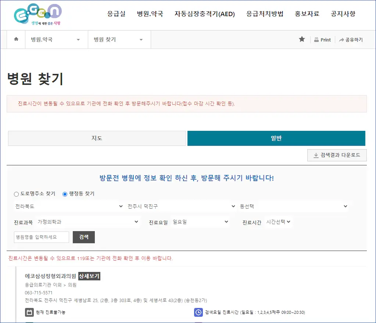The width and height of the screenshot is (376, 323).
Task: Select the 행정동 찾기 radio option
Action: pos(65,194)
